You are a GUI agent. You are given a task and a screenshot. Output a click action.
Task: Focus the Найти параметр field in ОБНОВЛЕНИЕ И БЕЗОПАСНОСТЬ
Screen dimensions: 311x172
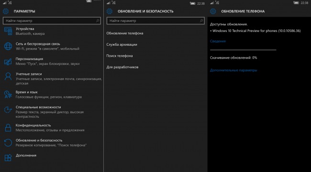click(x=155, y=20)
